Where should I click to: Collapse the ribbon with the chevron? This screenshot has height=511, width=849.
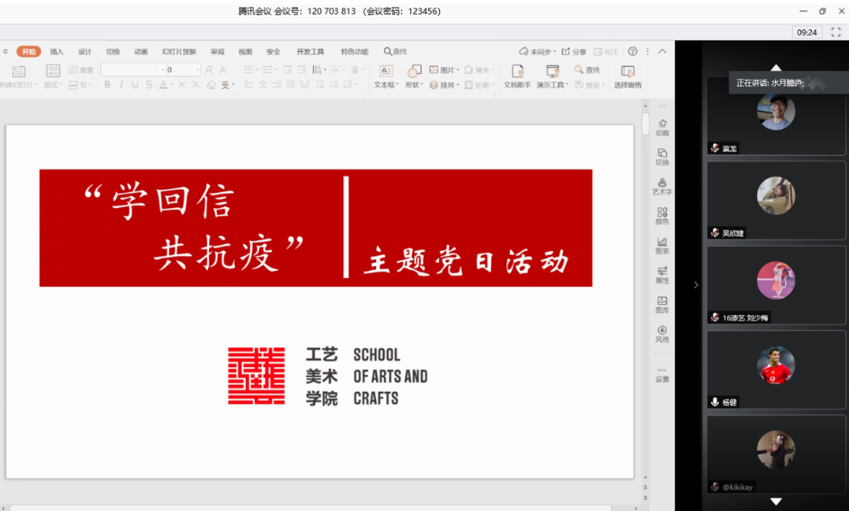point(662,51)
